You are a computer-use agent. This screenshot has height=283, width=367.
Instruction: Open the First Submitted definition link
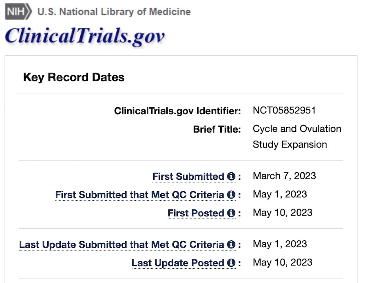(x=188, y=176)
